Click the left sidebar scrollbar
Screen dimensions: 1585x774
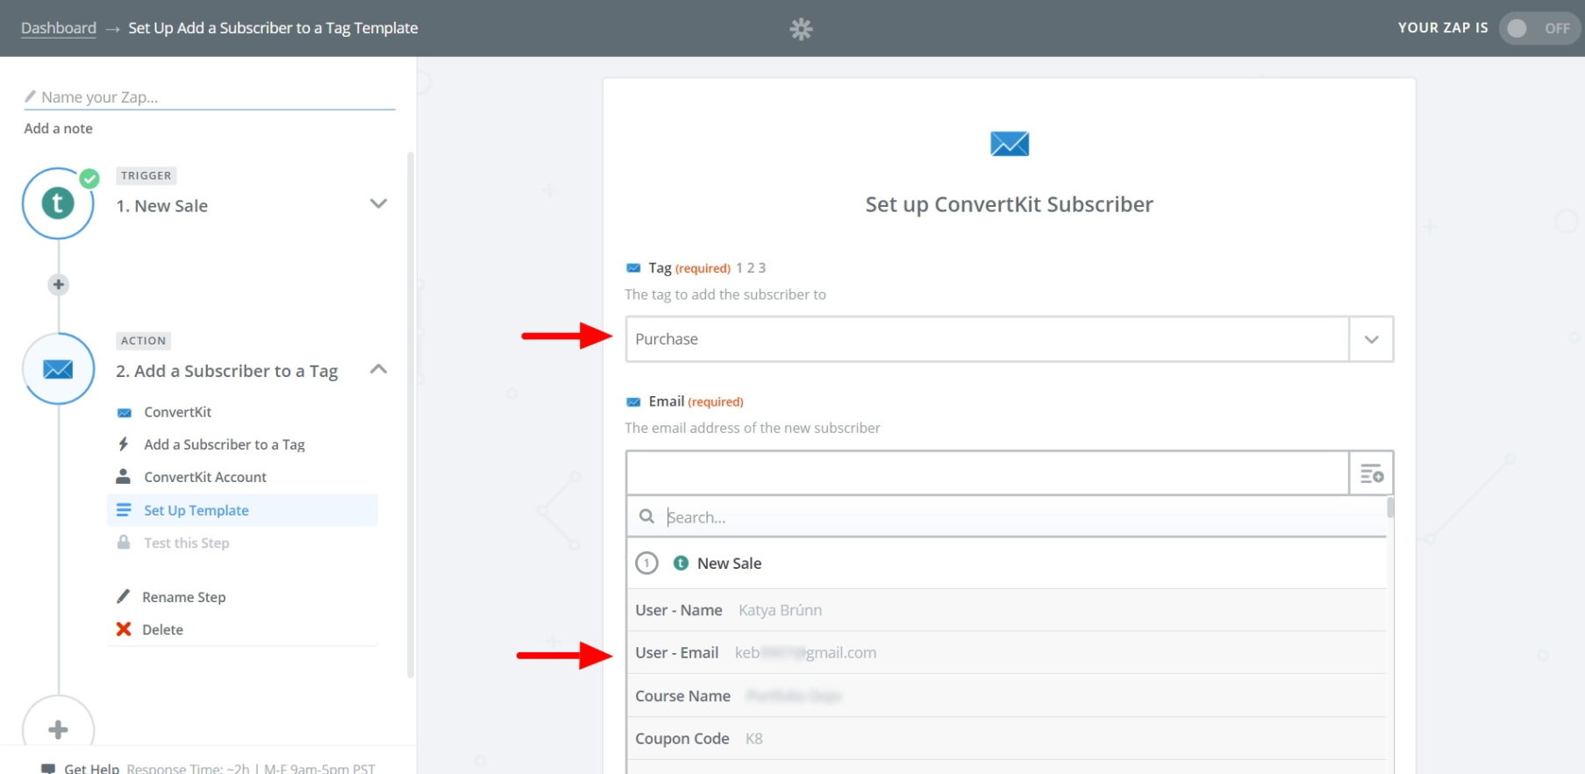pos(411,415)
